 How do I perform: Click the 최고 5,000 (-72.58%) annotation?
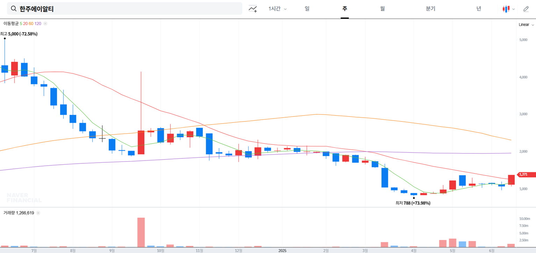tap(19, 34)
